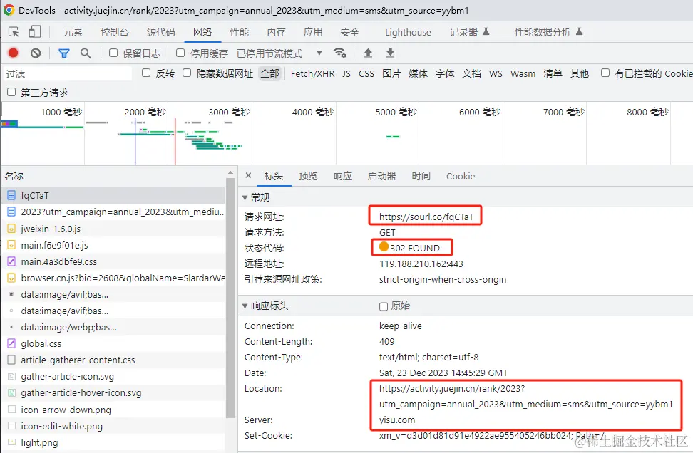The height and width of the screenshot is (453, 693).
Task: Filter requests by Fetch/XHR type
Action: click(x=312, y=74)
